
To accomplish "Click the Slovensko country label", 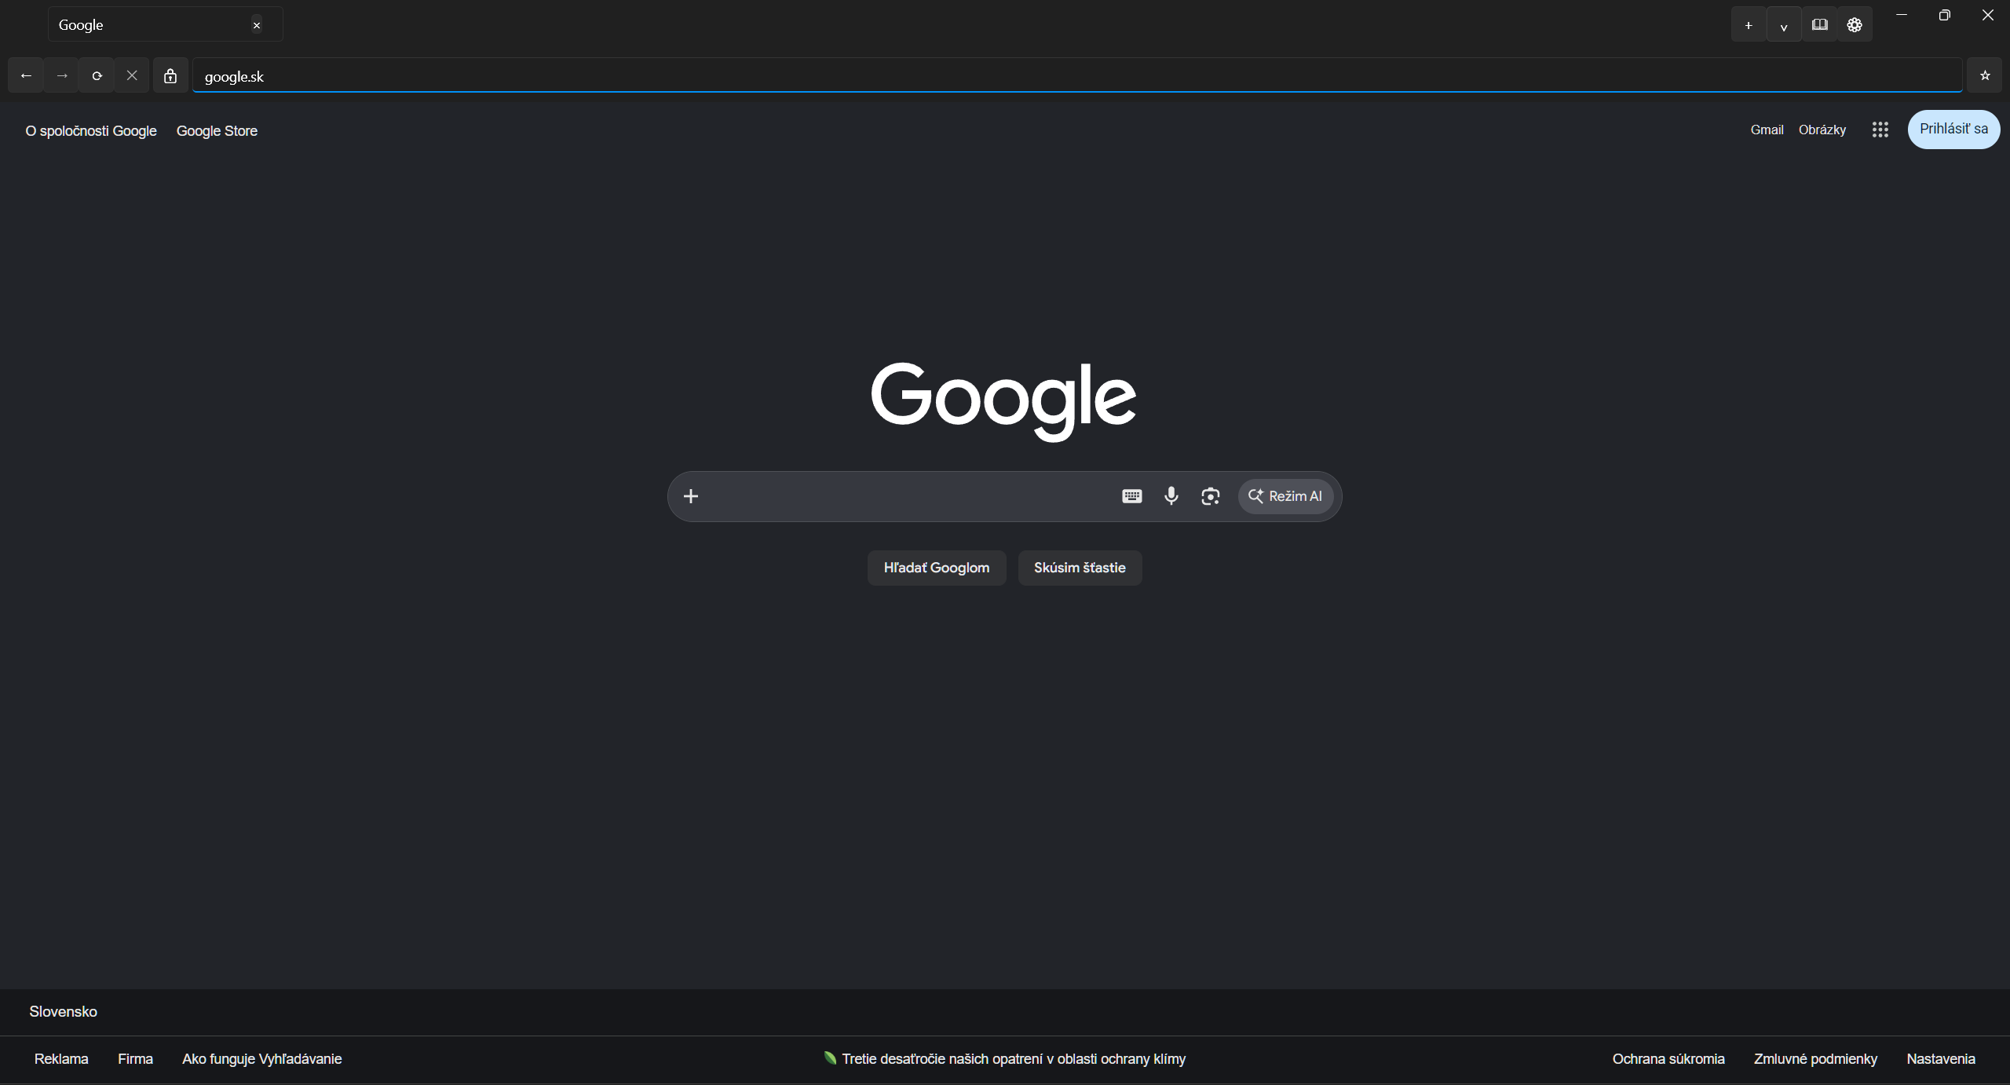I will tap(63, 1012).
